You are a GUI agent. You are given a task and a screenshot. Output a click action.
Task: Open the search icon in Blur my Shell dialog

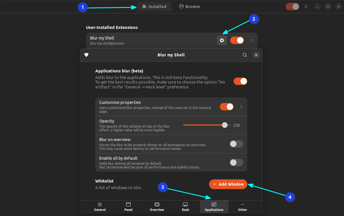pos(244,55)
